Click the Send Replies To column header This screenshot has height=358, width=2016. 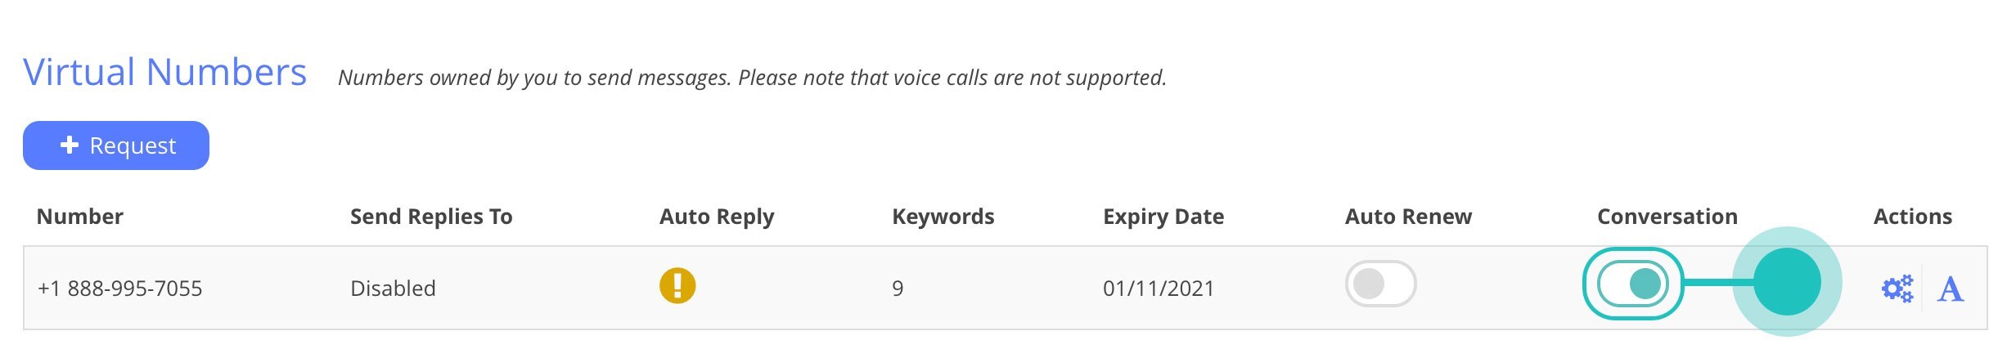coord(431,217)
